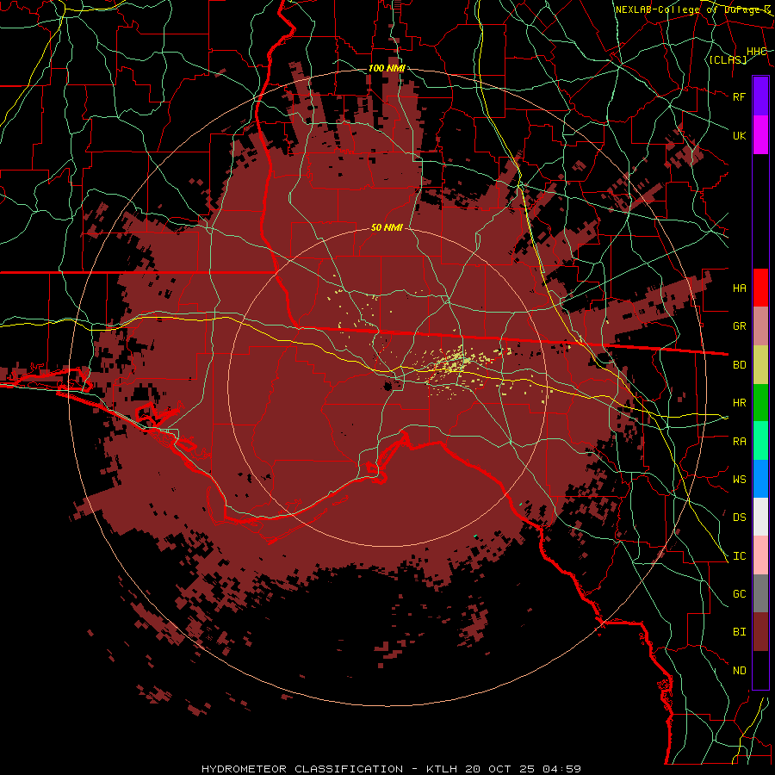This screenshot has width=775, height=775.
Task: Click the bright red HA legend swatch
Action: tap(760, 288)
